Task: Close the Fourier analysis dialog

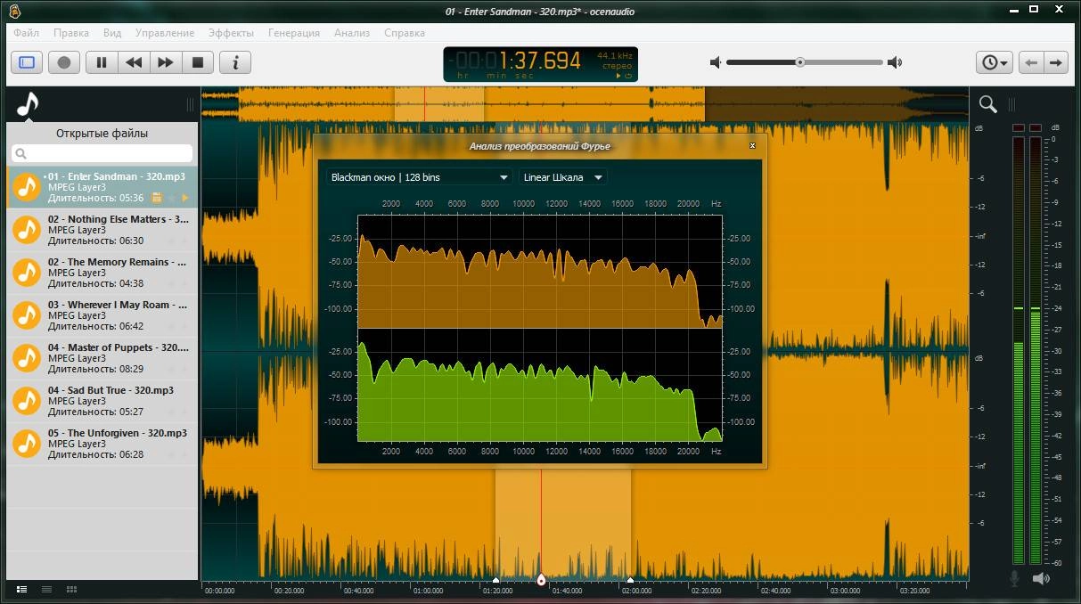Action: (752, 145)
